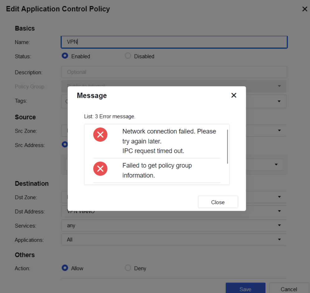Expand the Dst Address dropdown

pyautogui.click(x=279, y=211)
